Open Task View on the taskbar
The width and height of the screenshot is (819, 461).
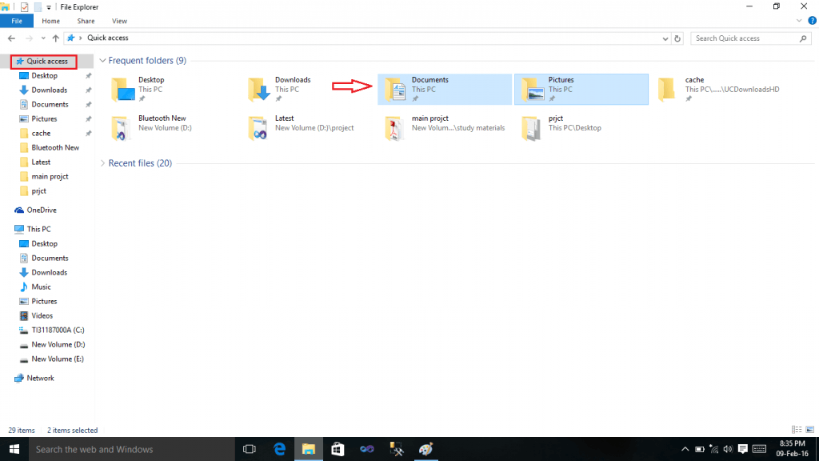249,449
